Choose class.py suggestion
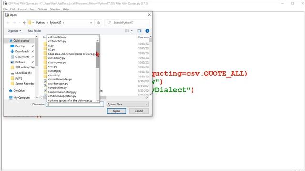This screenshot has width=305, height=171. (52, 66)
